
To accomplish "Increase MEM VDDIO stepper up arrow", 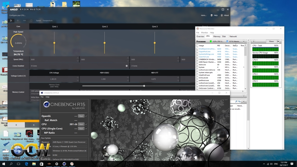I will (128, 78).
